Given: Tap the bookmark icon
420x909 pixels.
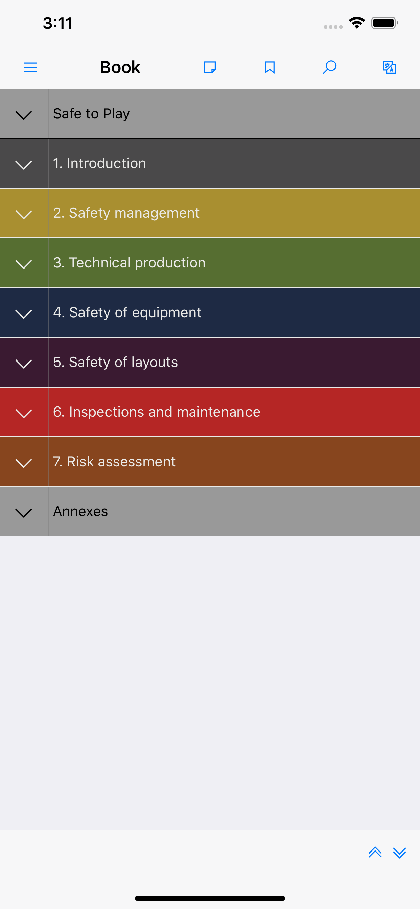Looking at the screenshot, I should (x=270, y=67).
